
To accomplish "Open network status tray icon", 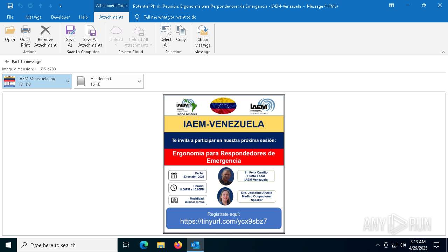I will pyautogui.click(x=394, y=245).
